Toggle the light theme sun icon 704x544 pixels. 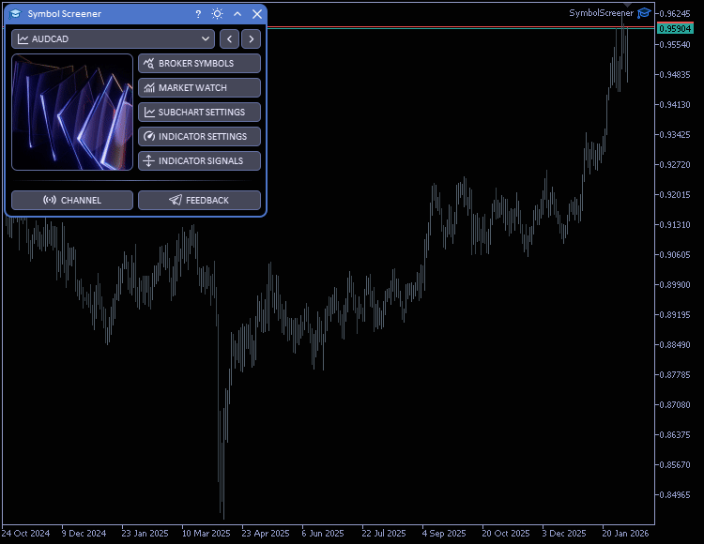click(x=218, y=14)
